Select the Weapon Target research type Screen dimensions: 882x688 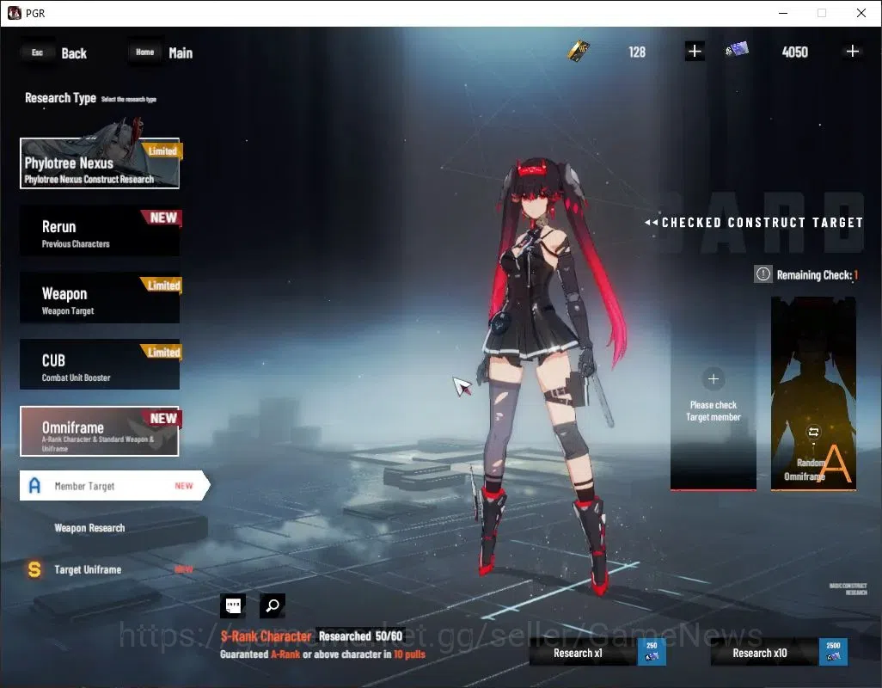(x=100, y=298)
